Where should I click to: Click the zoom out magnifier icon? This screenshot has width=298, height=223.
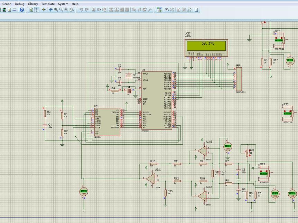click(x=61, y=10)
